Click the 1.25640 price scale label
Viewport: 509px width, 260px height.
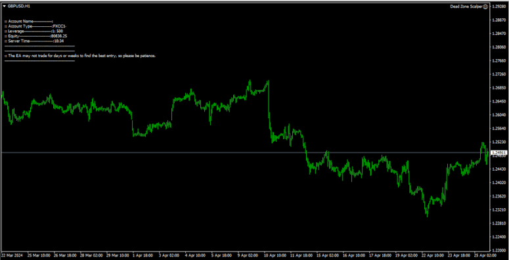[499, 129]
